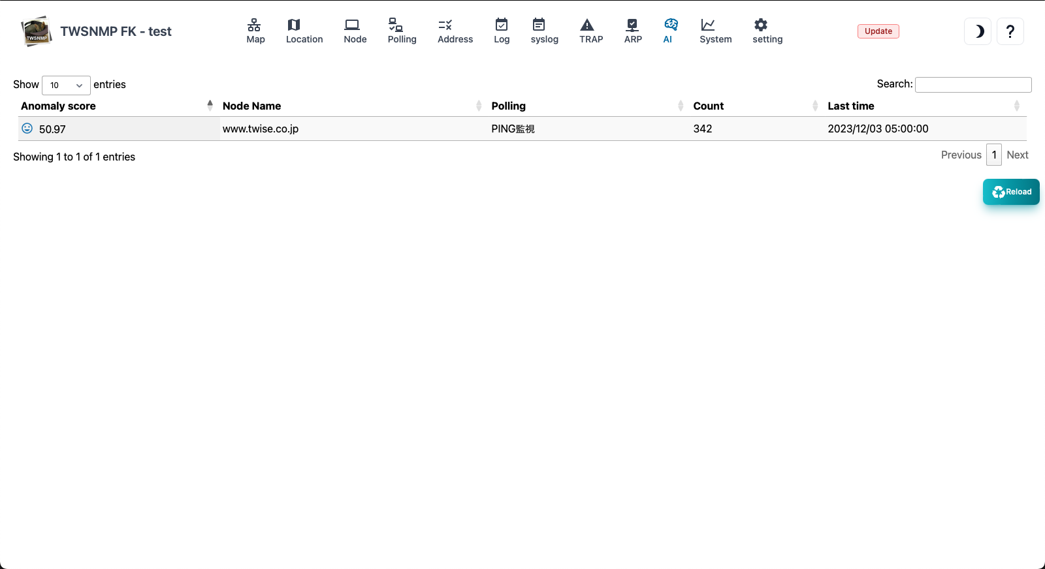Image resolution: width=1045 pixels, height=569 pixels.
Task: Click the Reload button
Action: [x=1011, y=192]
